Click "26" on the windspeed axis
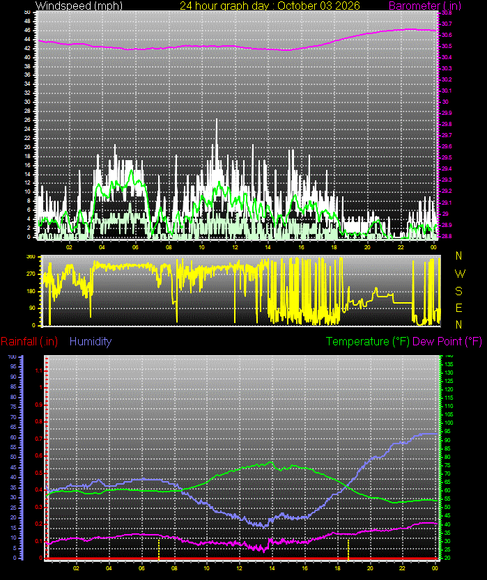This screenshot has height=580, width=487. point(27,120)
